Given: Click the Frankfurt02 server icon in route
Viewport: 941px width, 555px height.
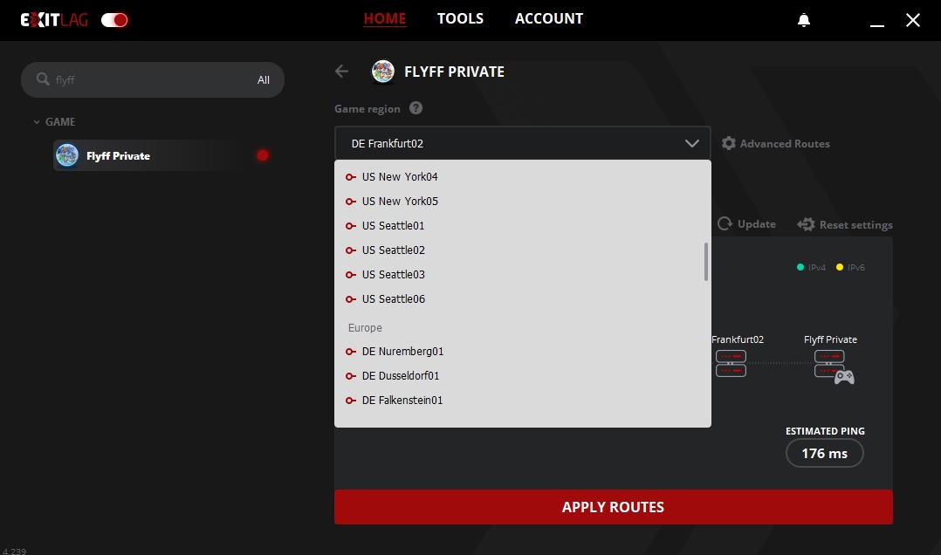Looking at the screenshot, I should (x=731, y=364).
